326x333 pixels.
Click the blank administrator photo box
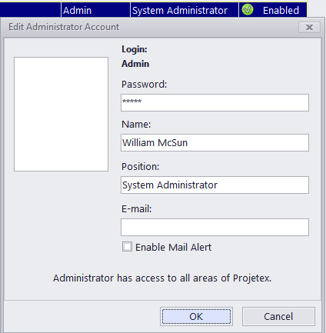(61, 114)
